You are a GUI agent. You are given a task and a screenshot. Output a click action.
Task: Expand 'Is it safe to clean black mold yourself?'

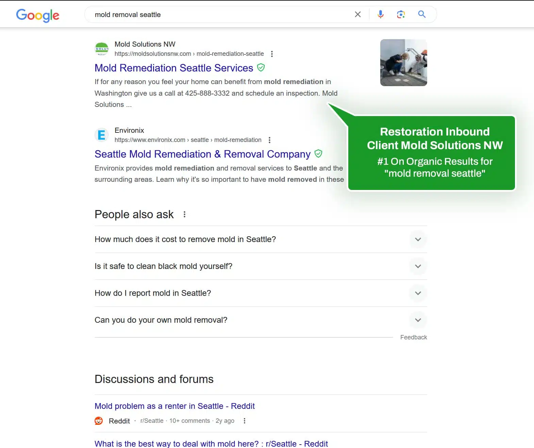(261, 266)
